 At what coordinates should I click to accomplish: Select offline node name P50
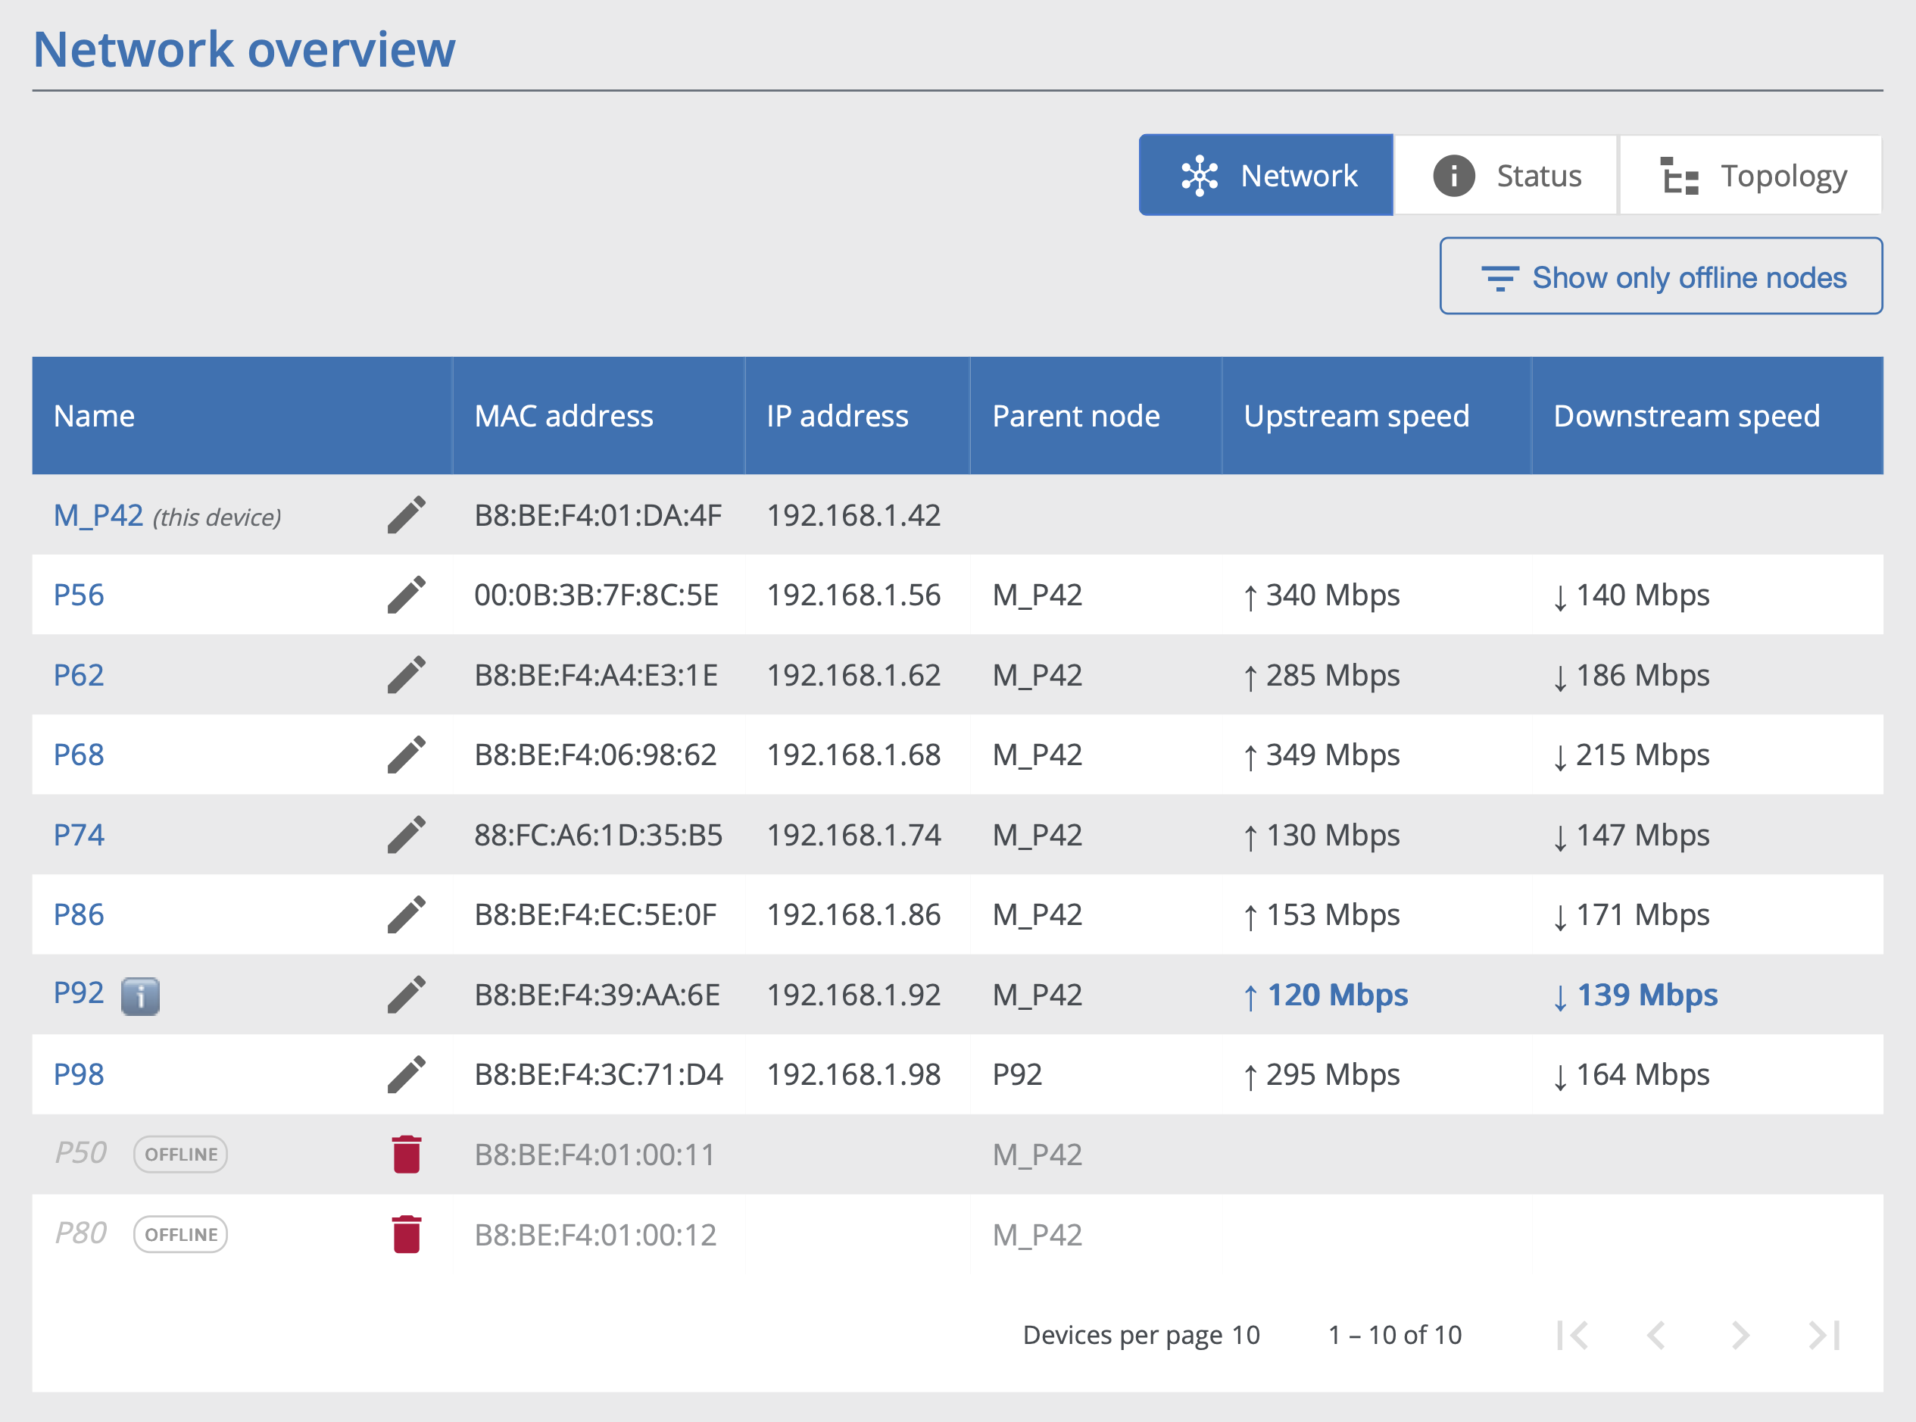(81, 1154)
